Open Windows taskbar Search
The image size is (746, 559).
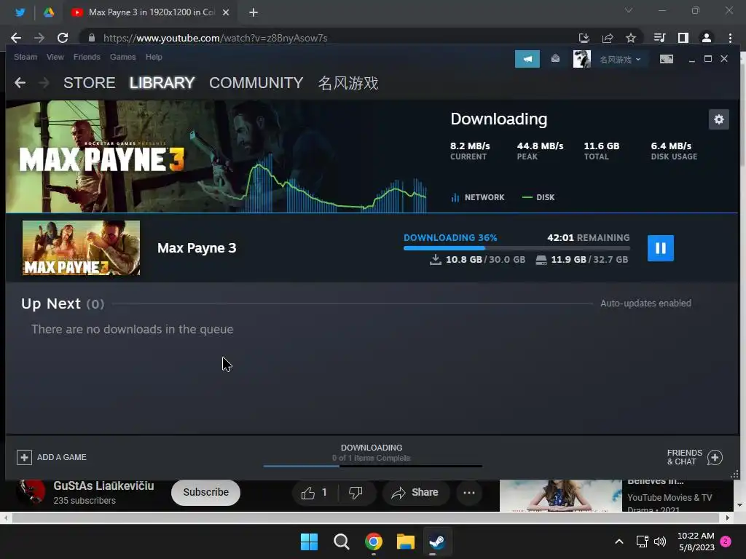341,542
